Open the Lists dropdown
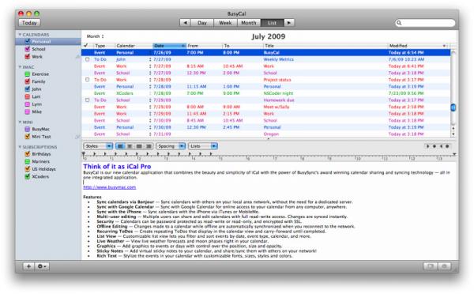The image size is (474, 294). [x=203, y=146]
